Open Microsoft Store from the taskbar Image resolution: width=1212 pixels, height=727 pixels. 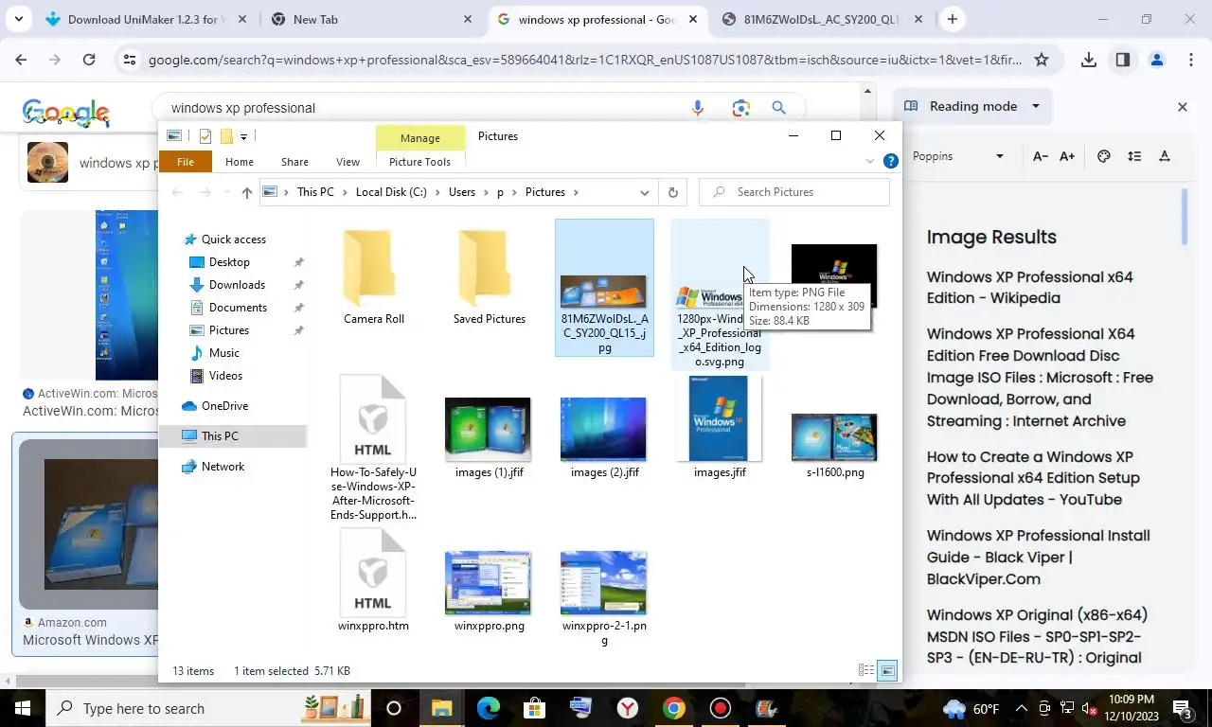point(535,708)
